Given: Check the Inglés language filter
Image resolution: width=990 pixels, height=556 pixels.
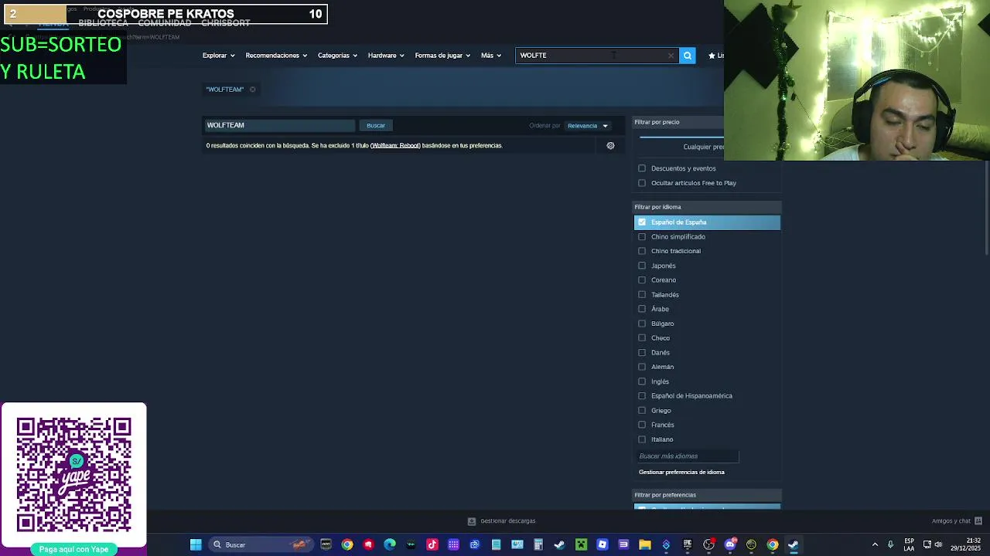Looking at the screenshot, I should coord(642,381).
